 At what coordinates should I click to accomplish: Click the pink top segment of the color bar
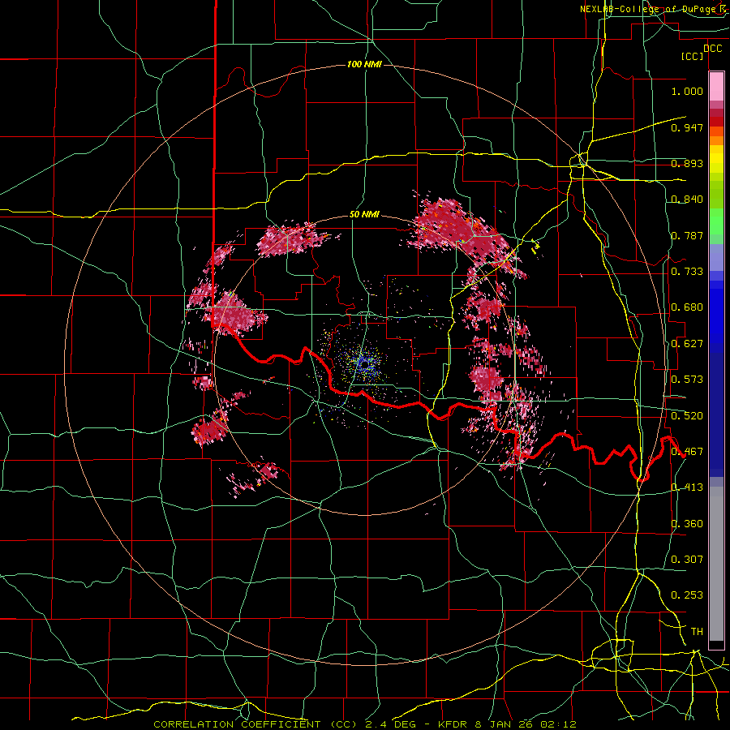coord(716,86)
